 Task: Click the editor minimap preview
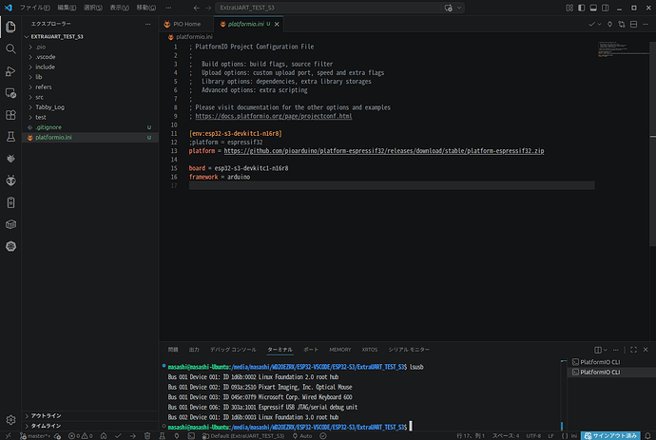coord(624,48)
